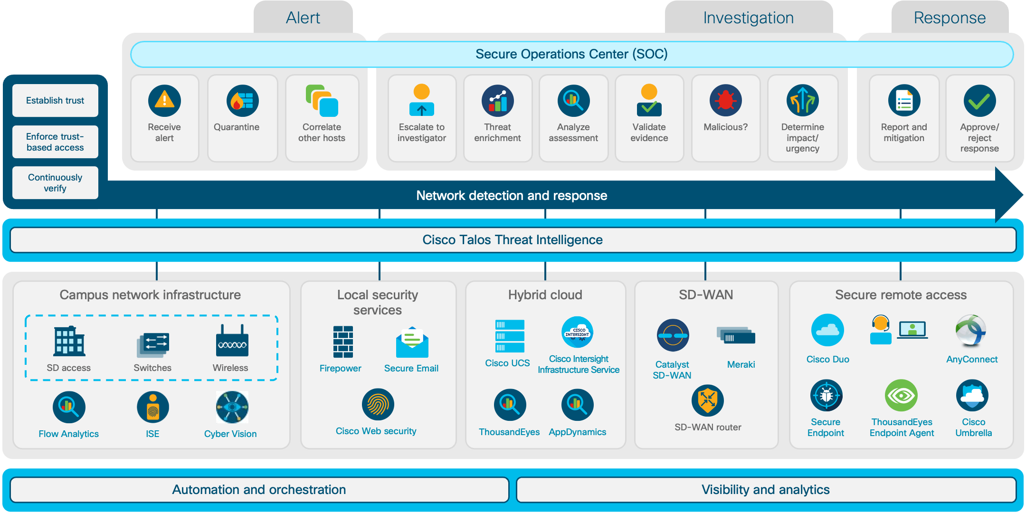Click the Switches icon
The width and height of the screenshot is (1026, 513).
point(153,345)
